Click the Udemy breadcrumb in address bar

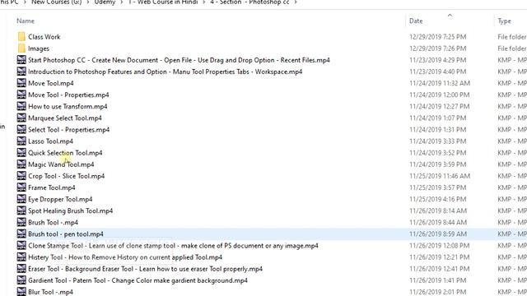[105, 2]
